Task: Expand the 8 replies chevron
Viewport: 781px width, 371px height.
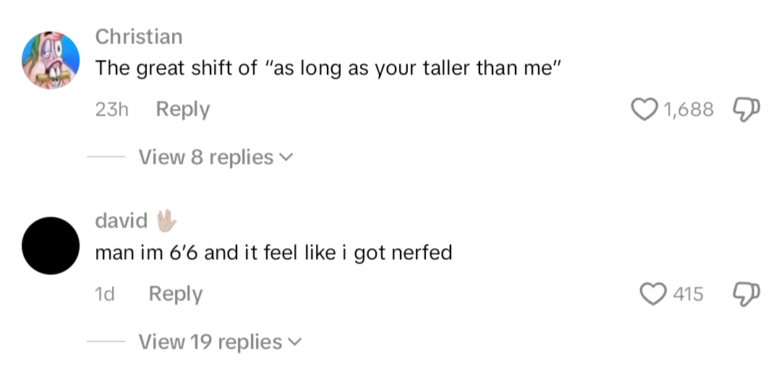Action: point(286,157)
